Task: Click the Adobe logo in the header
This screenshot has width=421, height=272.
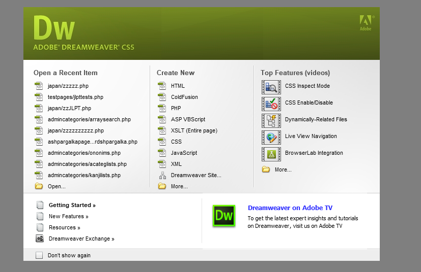Action: click(367, 23)
